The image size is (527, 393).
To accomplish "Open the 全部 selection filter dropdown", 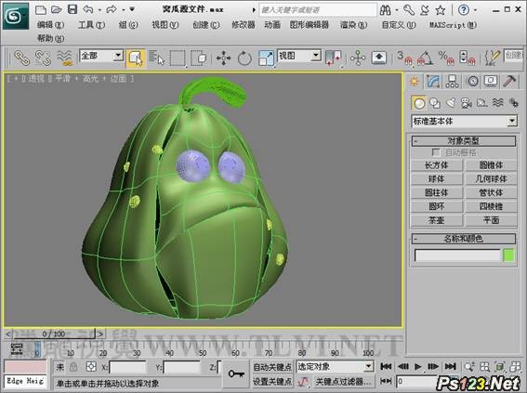I will [x=101, y=56].
